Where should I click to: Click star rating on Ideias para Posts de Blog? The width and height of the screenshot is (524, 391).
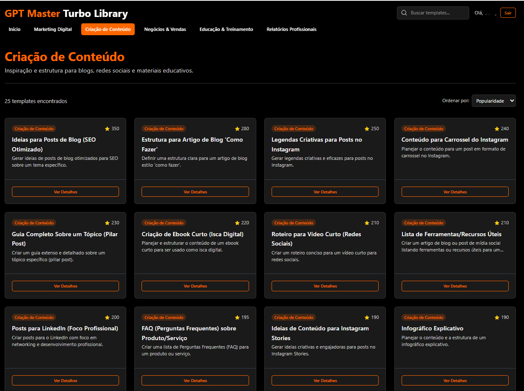(x=107, y=129)
